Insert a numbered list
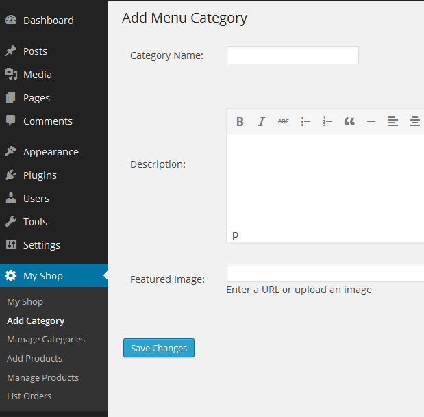Image resolution: width=424 pixels, height=417 pixels. pyautogui.click(x=327, y=121)
